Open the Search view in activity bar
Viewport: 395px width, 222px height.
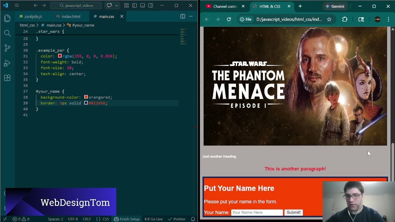coord(7,33)
